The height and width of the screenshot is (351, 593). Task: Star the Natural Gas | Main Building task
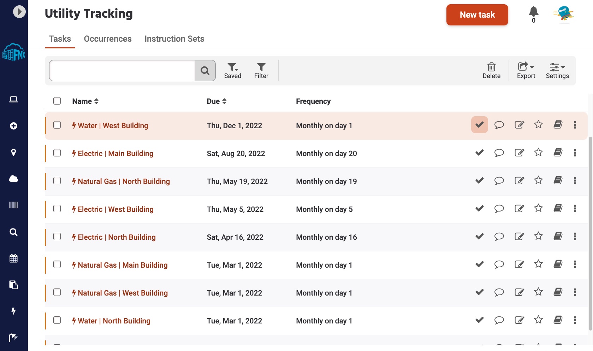(538, 264)
